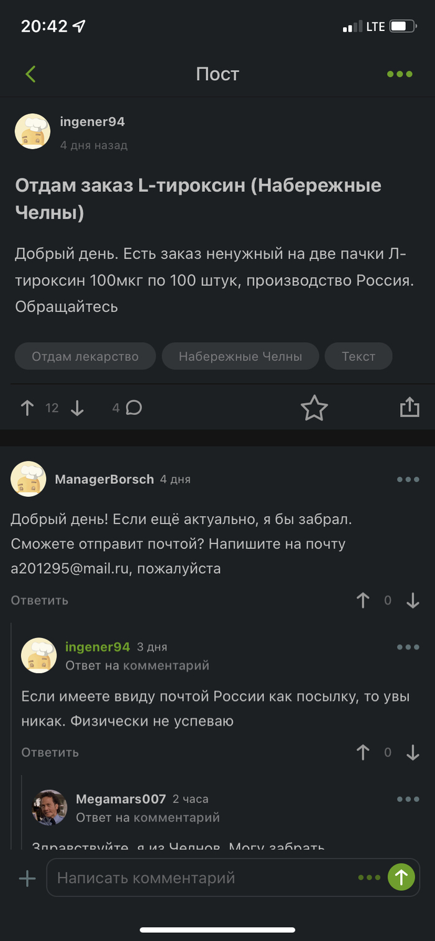Open comments via speech bubble icon
Viewport: 435px width, 941px height.
tap(134, 408)
